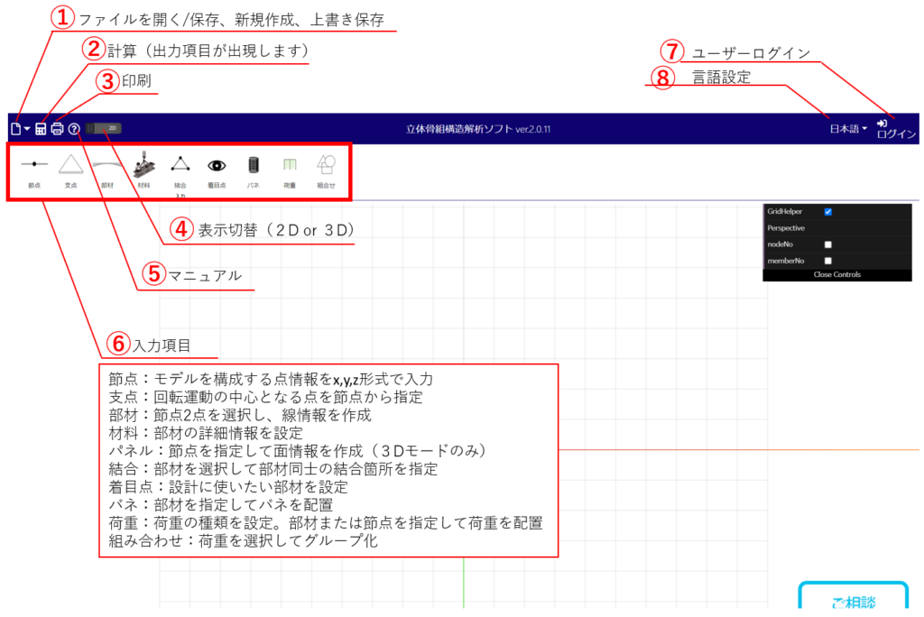Open the 材料 (material) settings icon

pos(144,165)
